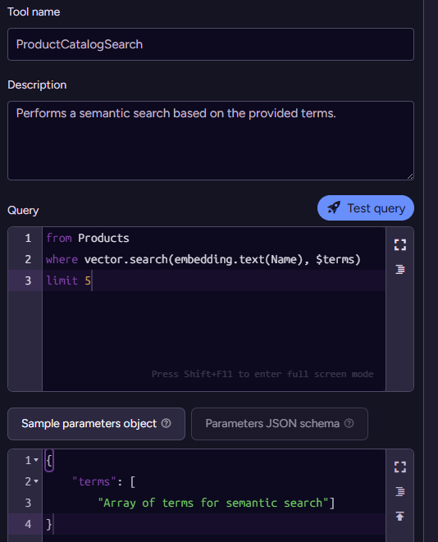
Task: Switch to Parameters JSON schema tab
Action: click(280, 424)
